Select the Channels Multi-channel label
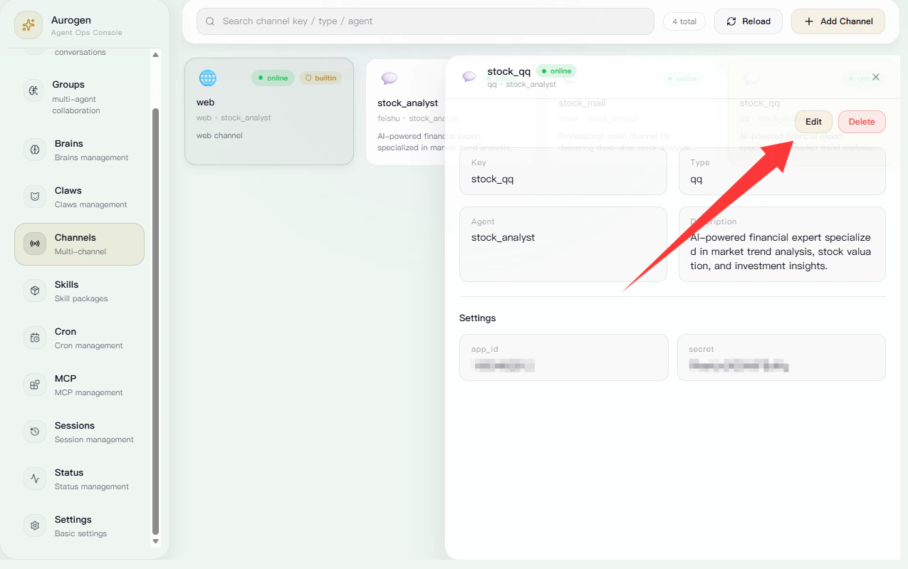Viewport: 908px width, 569px height. coord(80,251)
